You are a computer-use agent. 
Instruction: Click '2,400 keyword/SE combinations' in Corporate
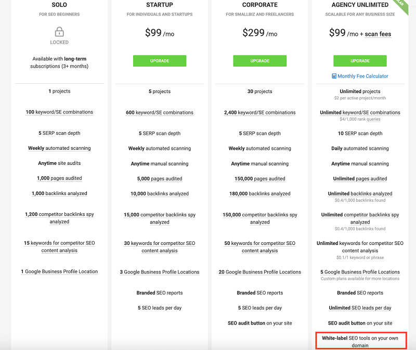click(x=259, y=112)
